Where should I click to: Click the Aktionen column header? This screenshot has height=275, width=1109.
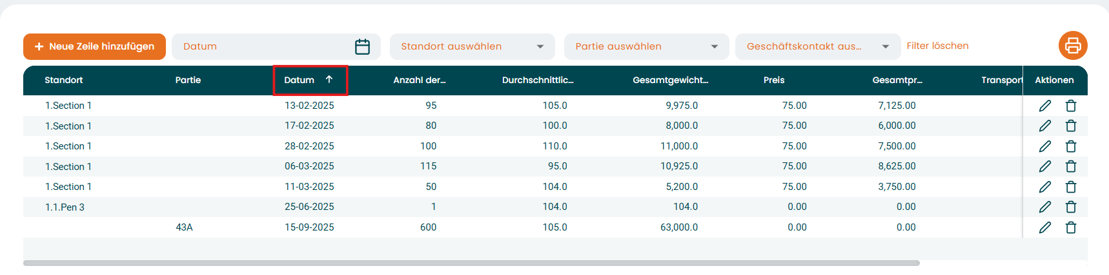click(1054, 80)
